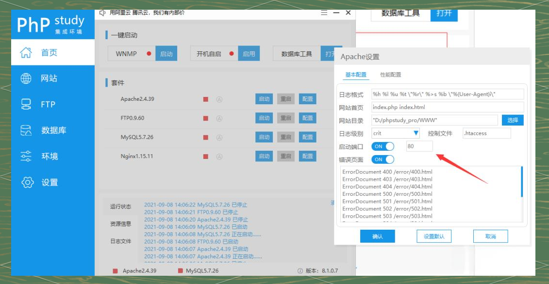
Task: Click MySQL5.7.26 red stopped status square
Action: pyautogui.click(x=205, y=138)
